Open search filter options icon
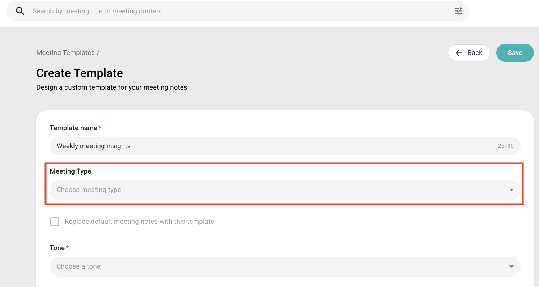Screen dimensions: 539x287 (x=459, y=11)
